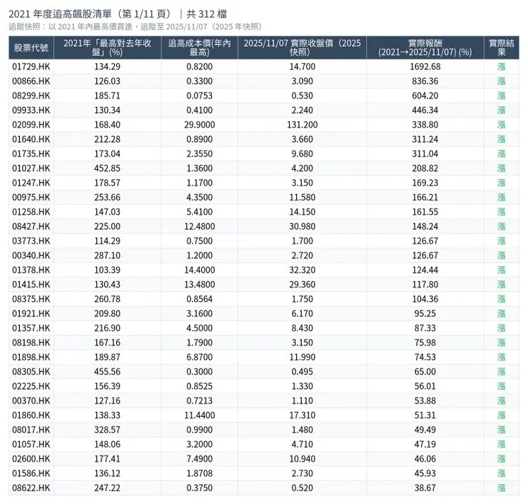The height and width of the screenshot is (504, 528).
Task: Select stock code 01640.HK
Action: pyautogui.click(x=31, y=138)
